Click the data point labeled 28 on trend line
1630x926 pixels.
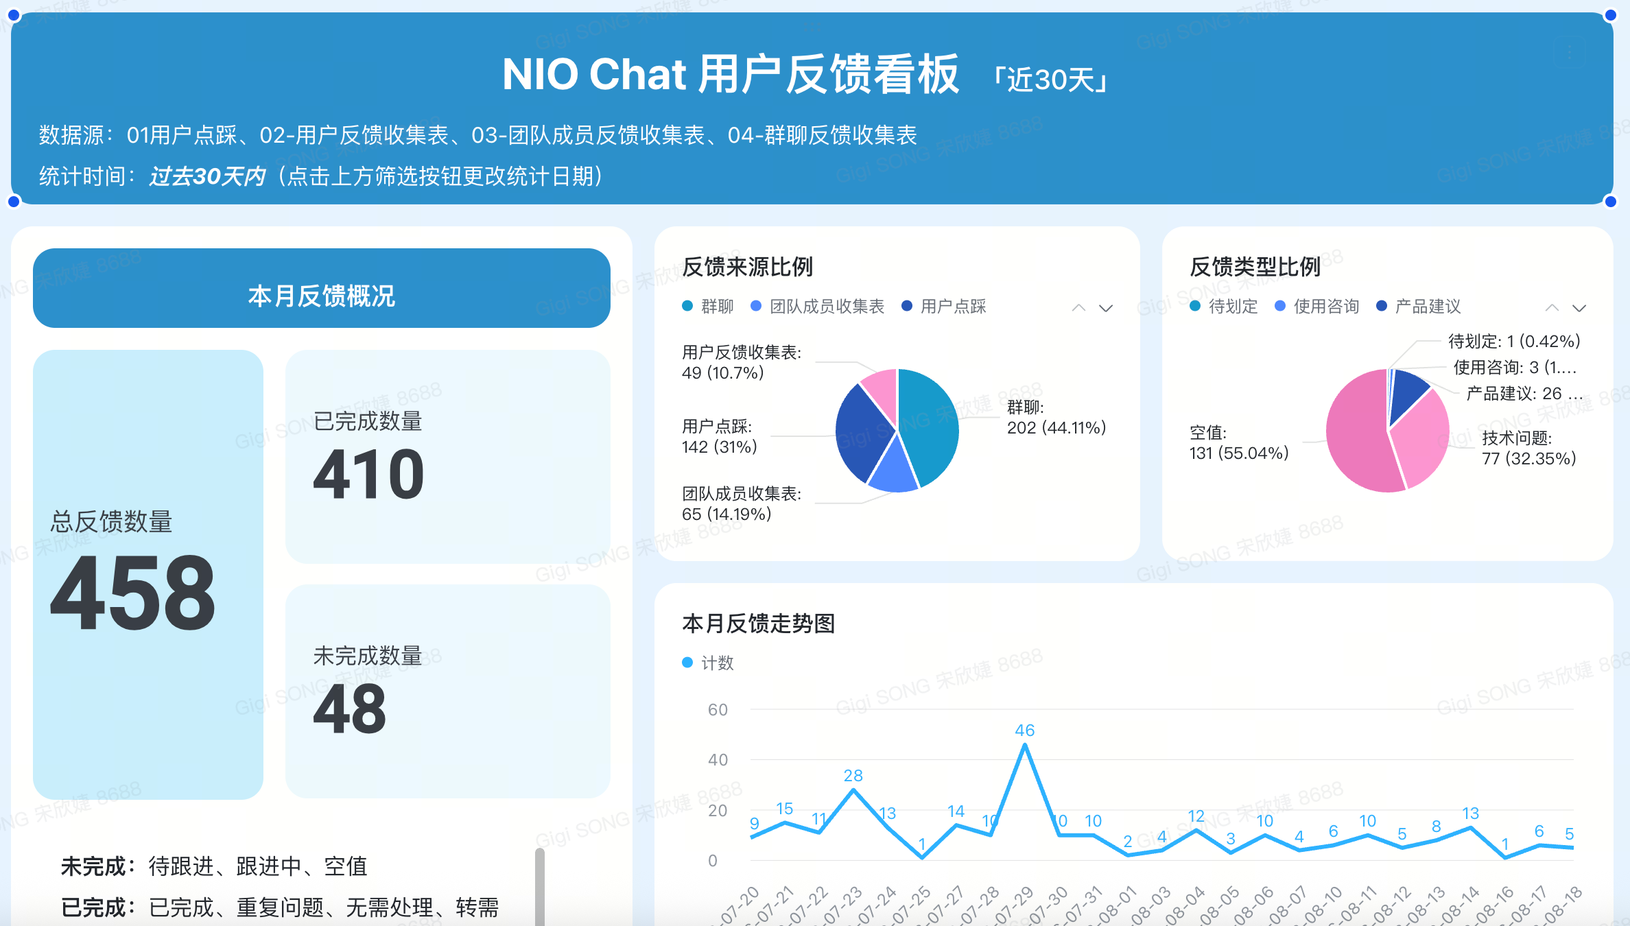[x=853, y=790]
